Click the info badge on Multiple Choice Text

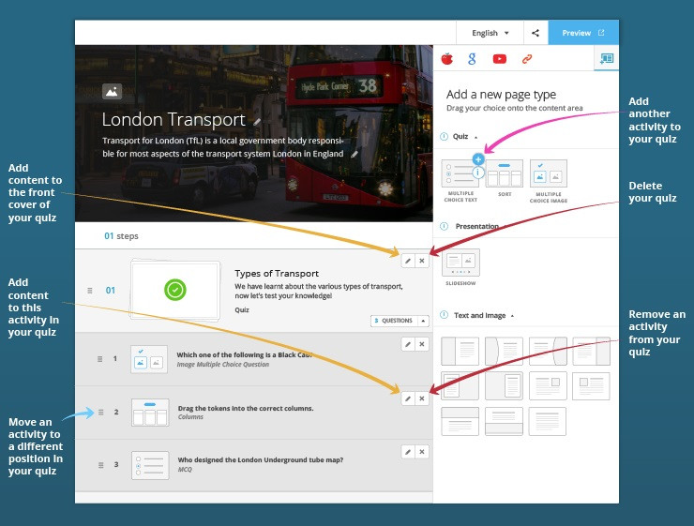coord(478,173)
